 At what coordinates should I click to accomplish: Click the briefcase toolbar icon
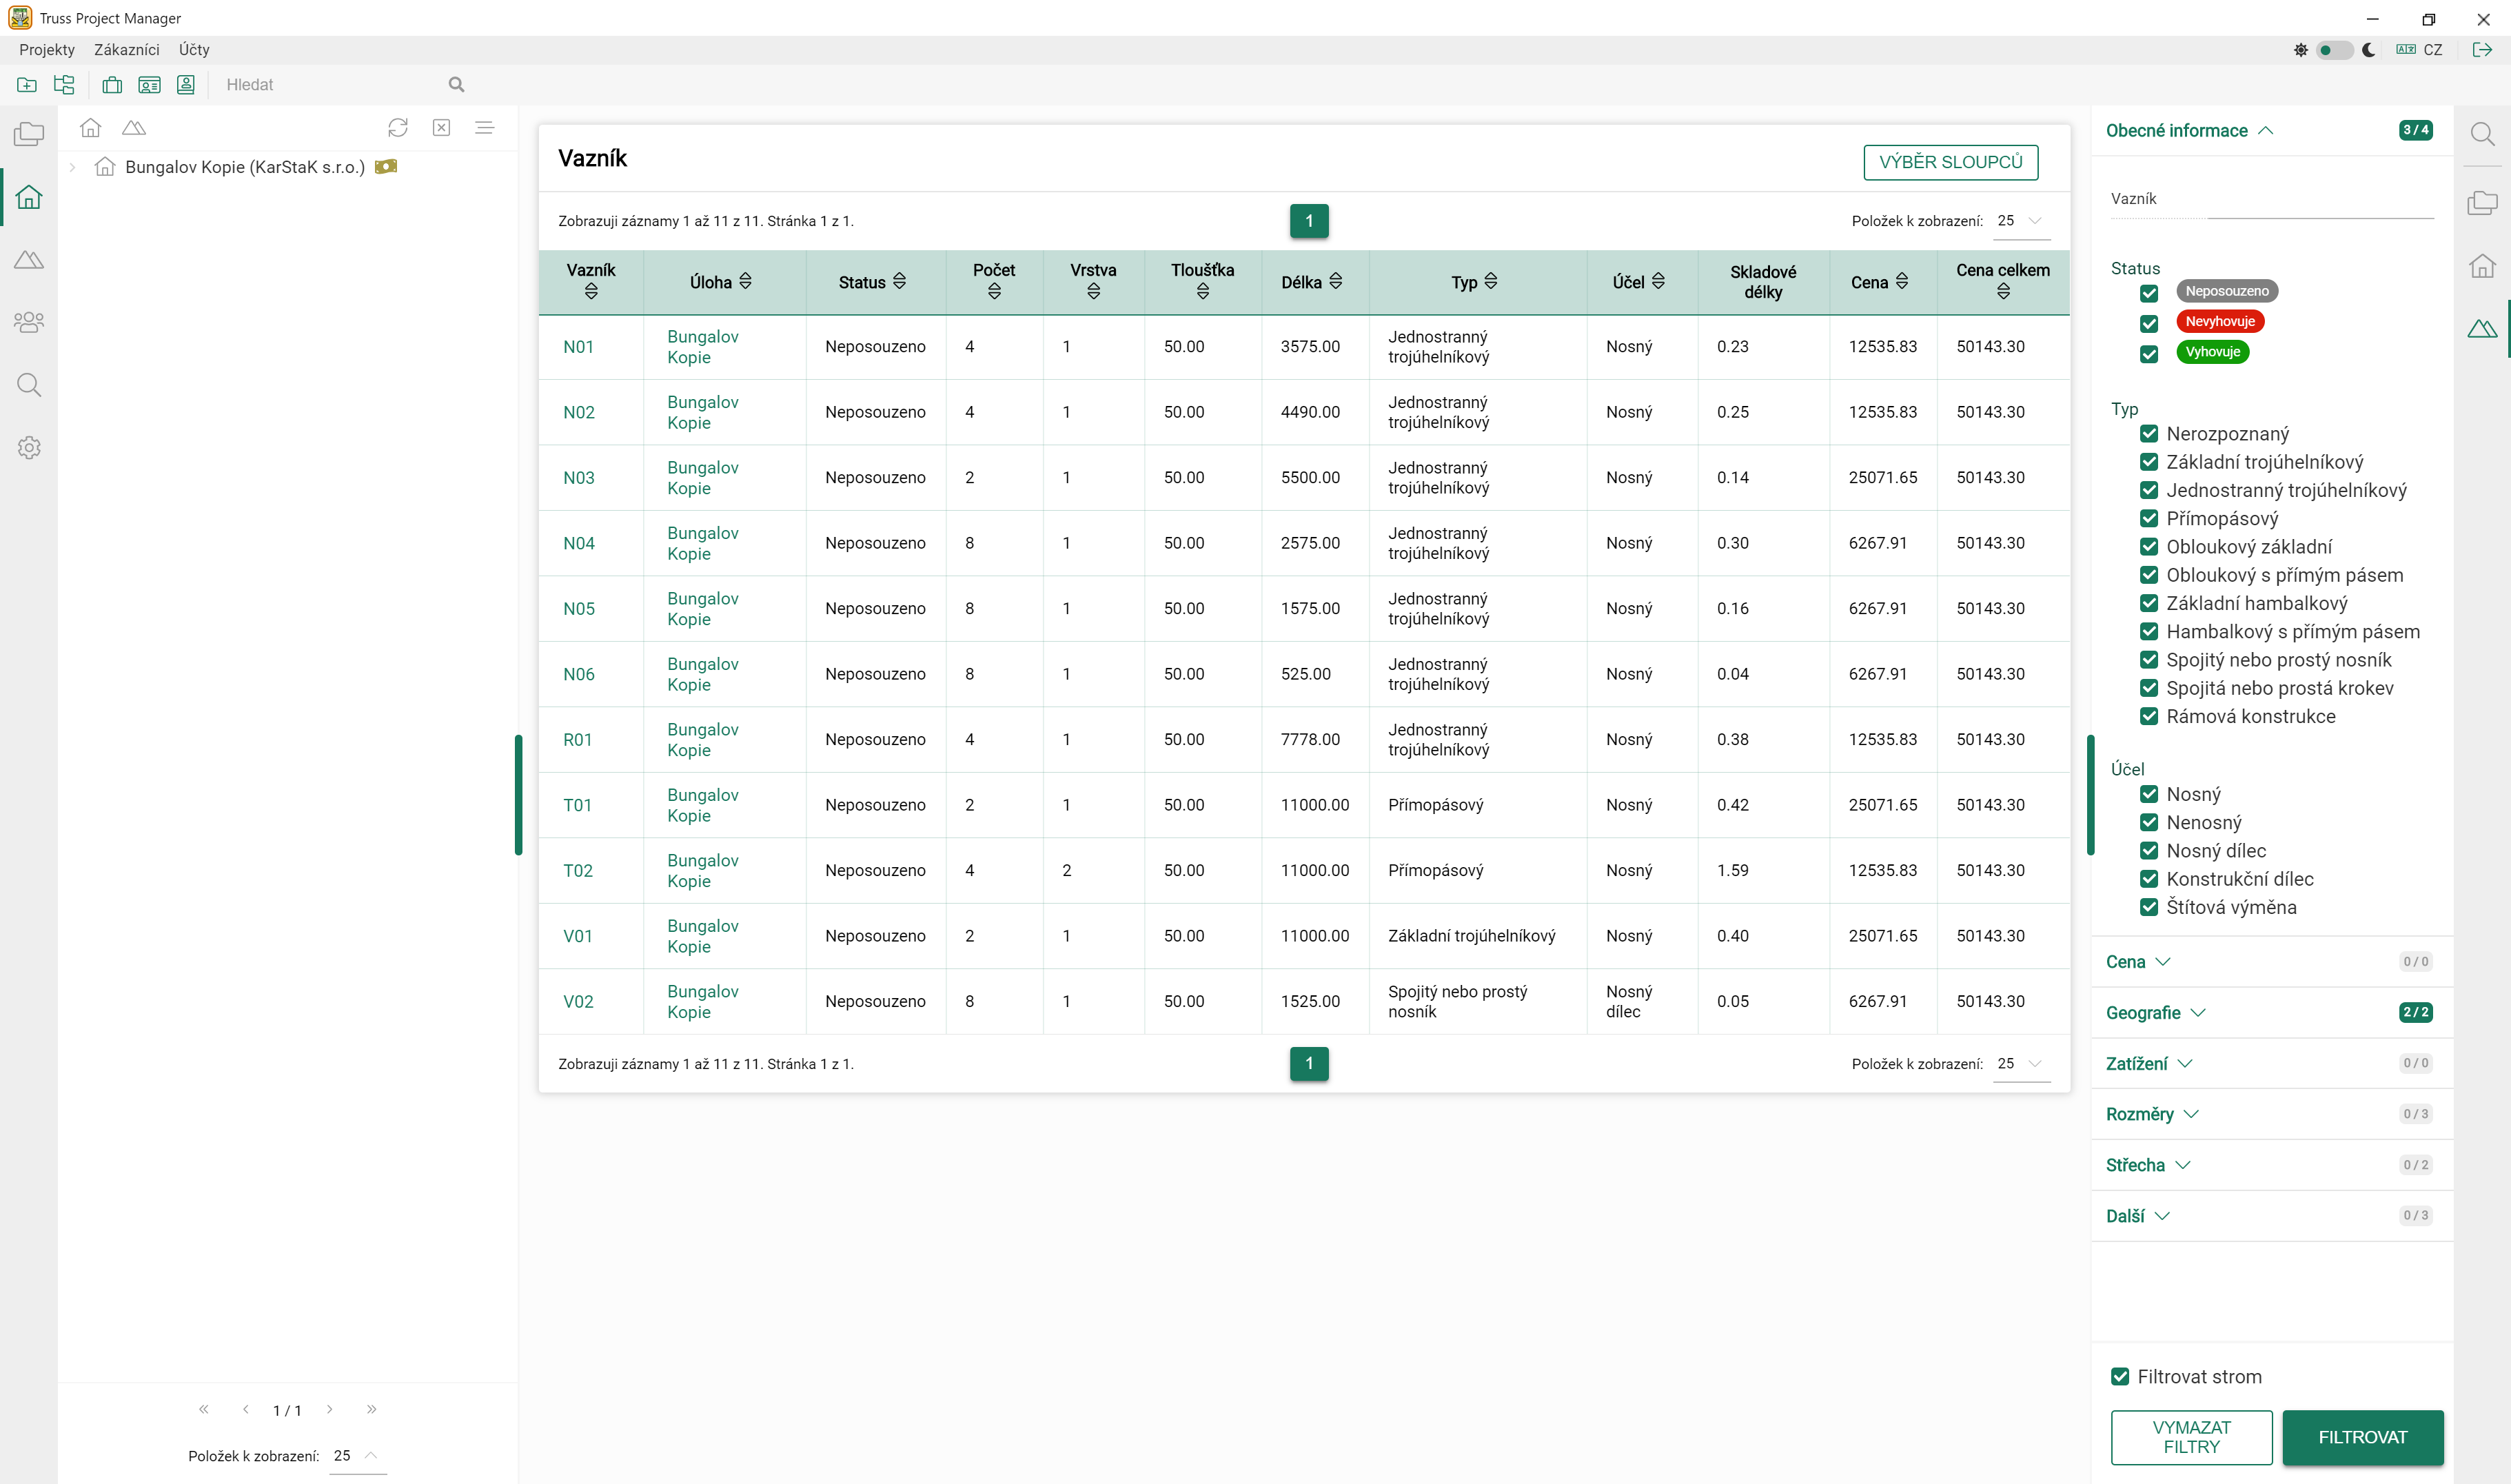112,85
